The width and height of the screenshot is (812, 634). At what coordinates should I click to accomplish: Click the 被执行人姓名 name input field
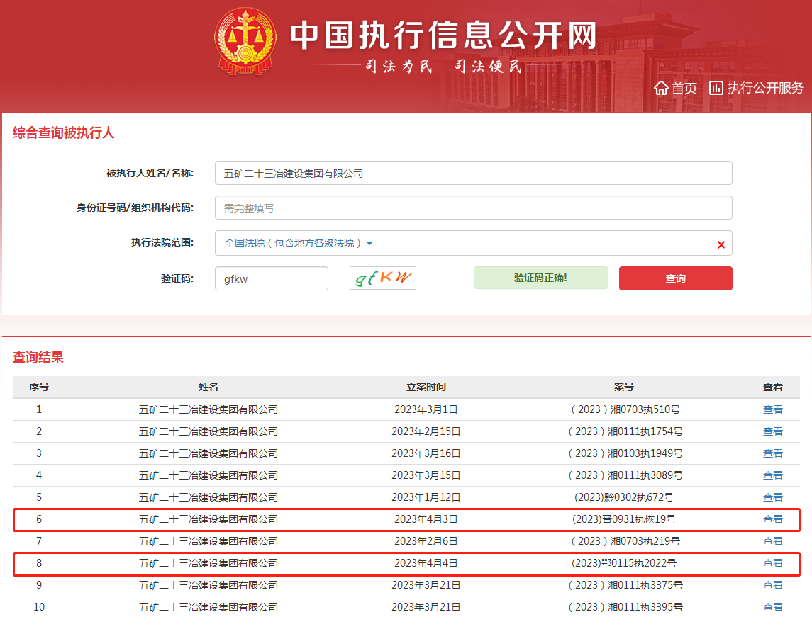(x=473, y=172)
